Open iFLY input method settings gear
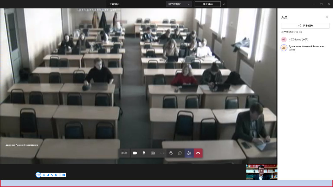The width and height of the screenshot is (333, 187). (x=64, y=175)
